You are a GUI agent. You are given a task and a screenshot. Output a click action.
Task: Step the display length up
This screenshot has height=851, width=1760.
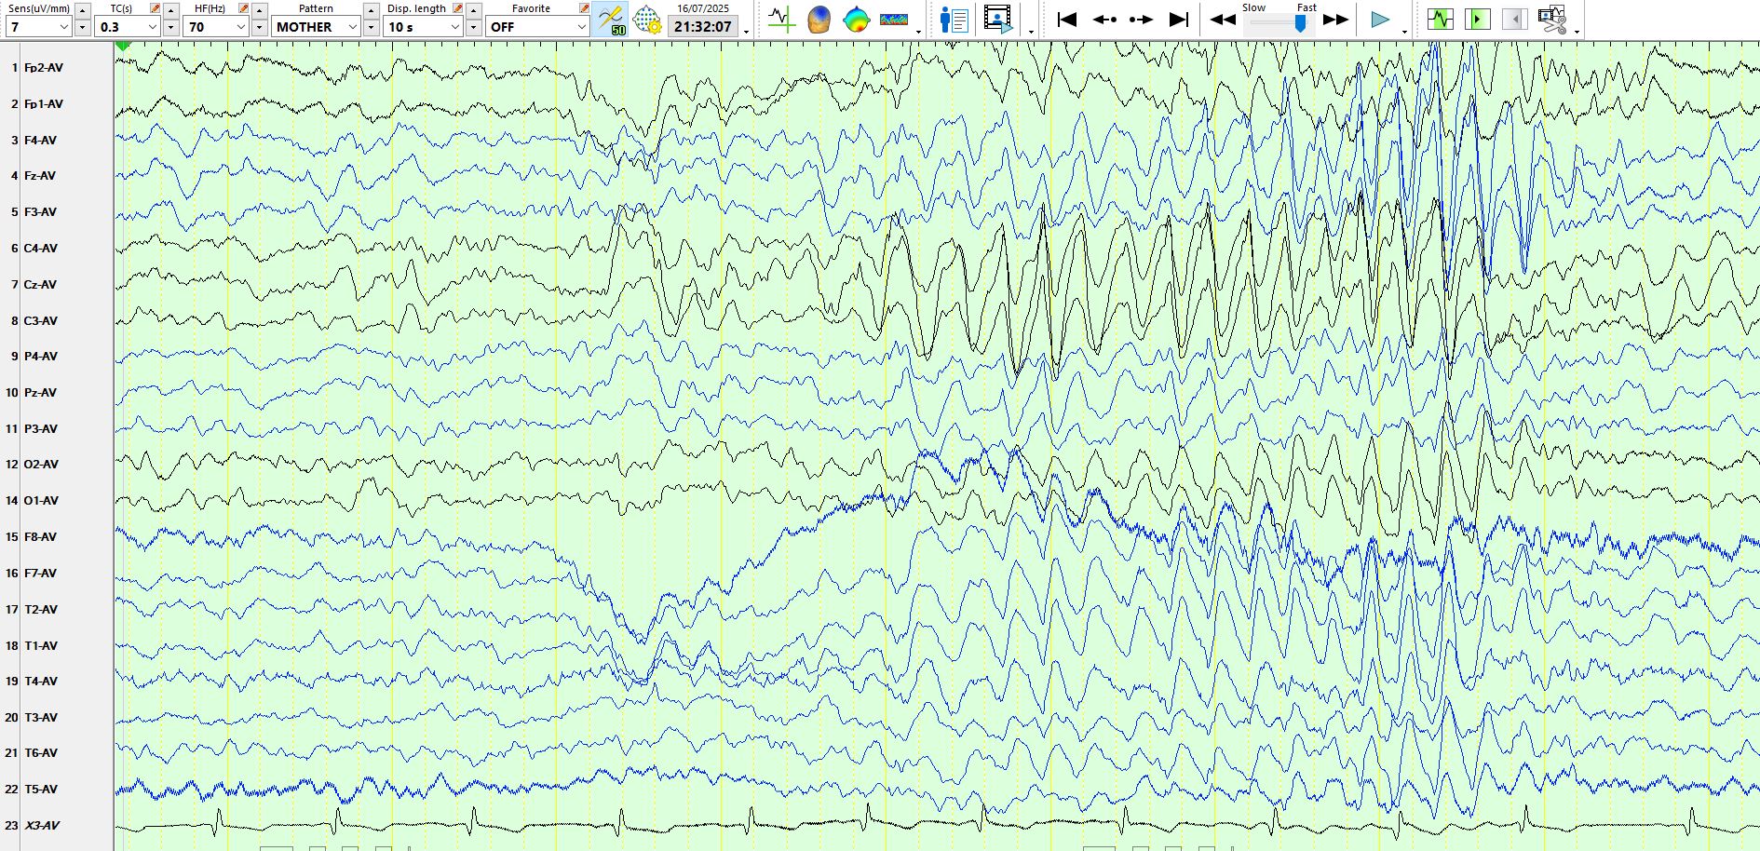(474, 10)
